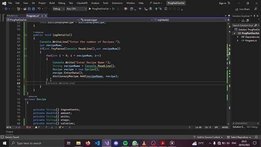Click the Live Share icon
This screenshot has height=147, width=261.
pos(237,9)
